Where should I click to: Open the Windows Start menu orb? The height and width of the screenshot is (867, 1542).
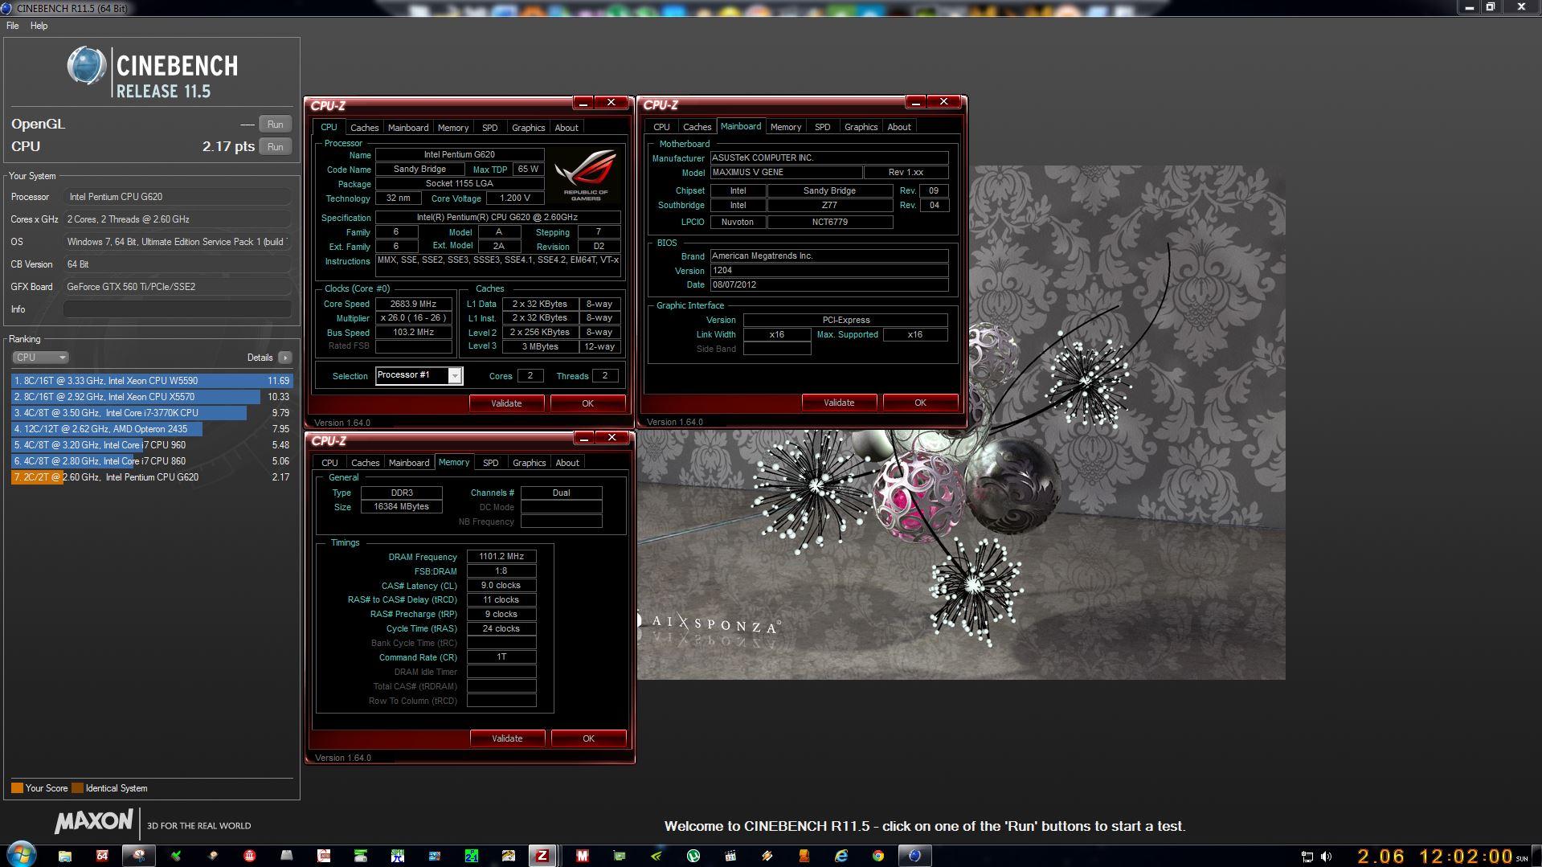coord(21,855)
